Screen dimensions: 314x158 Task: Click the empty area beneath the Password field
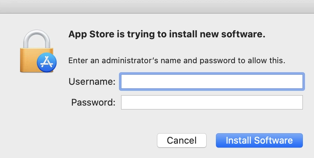coord(212,121)
